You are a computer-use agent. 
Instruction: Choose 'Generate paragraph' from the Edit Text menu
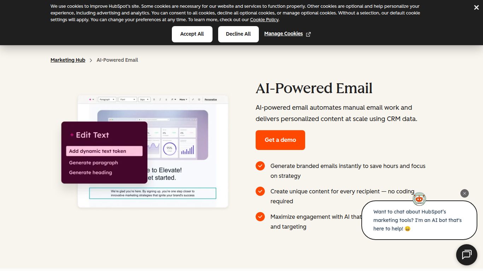coord(93,163)
